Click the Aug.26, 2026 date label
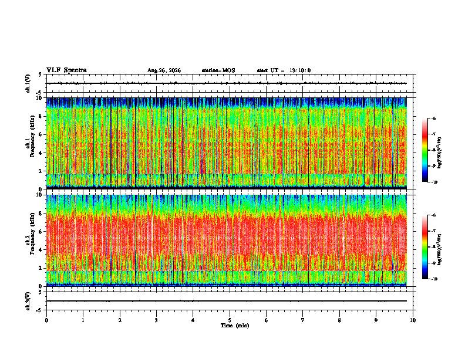The width and height of the screenshot is (465, 359). [164, 70]
